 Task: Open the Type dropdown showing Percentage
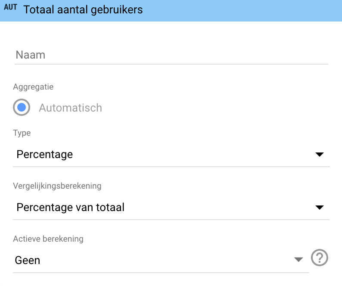(45, 155)
